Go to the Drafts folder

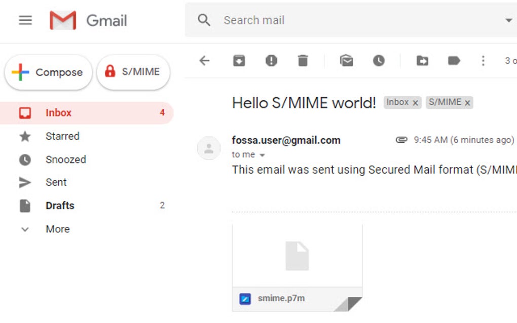tap(60, 206)
